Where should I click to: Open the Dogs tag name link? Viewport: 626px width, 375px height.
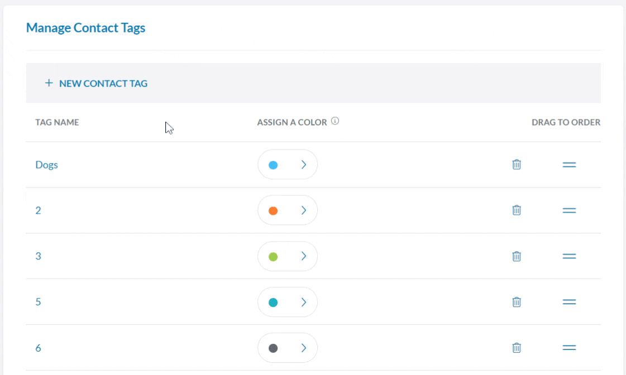(x=46, y=165)
